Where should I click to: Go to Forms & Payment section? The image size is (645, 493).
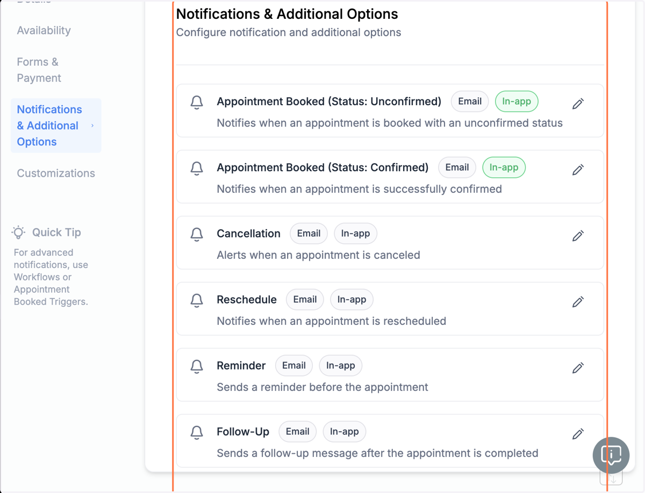pyautogui.click(x=39, y=70)
